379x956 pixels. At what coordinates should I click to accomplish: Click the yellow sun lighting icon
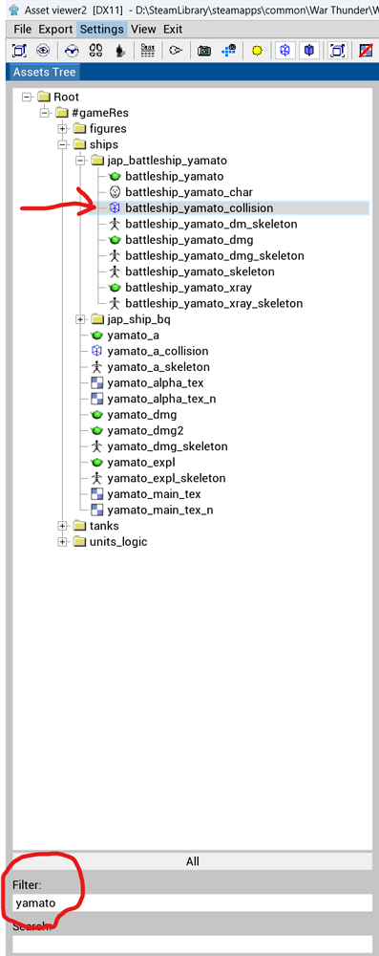click(257, 52)
